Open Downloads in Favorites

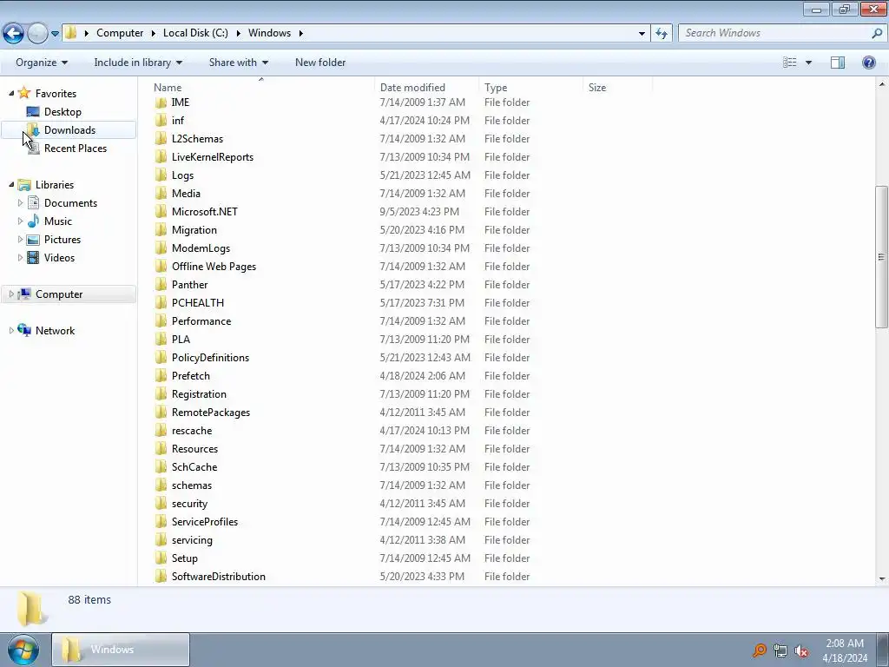coord(69,130)
